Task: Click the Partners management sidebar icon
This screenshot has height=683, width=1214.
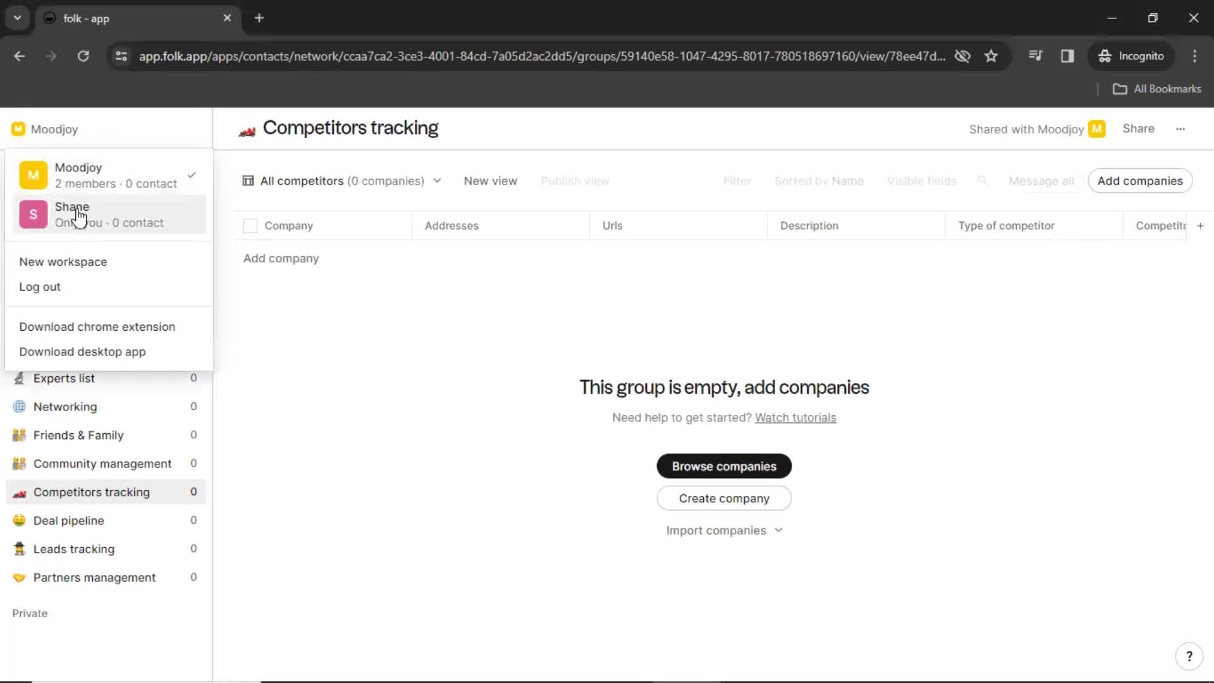Action: (18, 577)
